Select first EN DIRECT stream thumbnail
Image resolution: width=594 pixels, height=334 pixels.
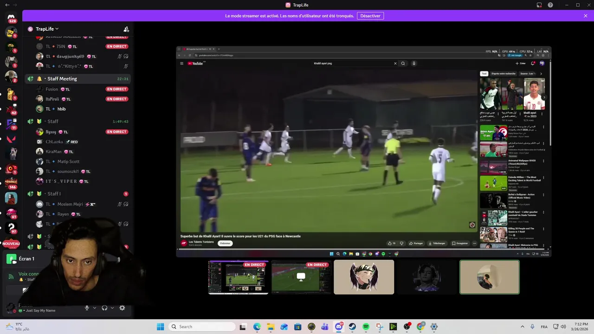click(x=238, y=277)
